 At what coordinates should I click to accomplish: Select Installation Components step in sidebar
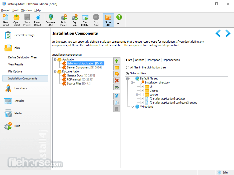pos(25,78)
